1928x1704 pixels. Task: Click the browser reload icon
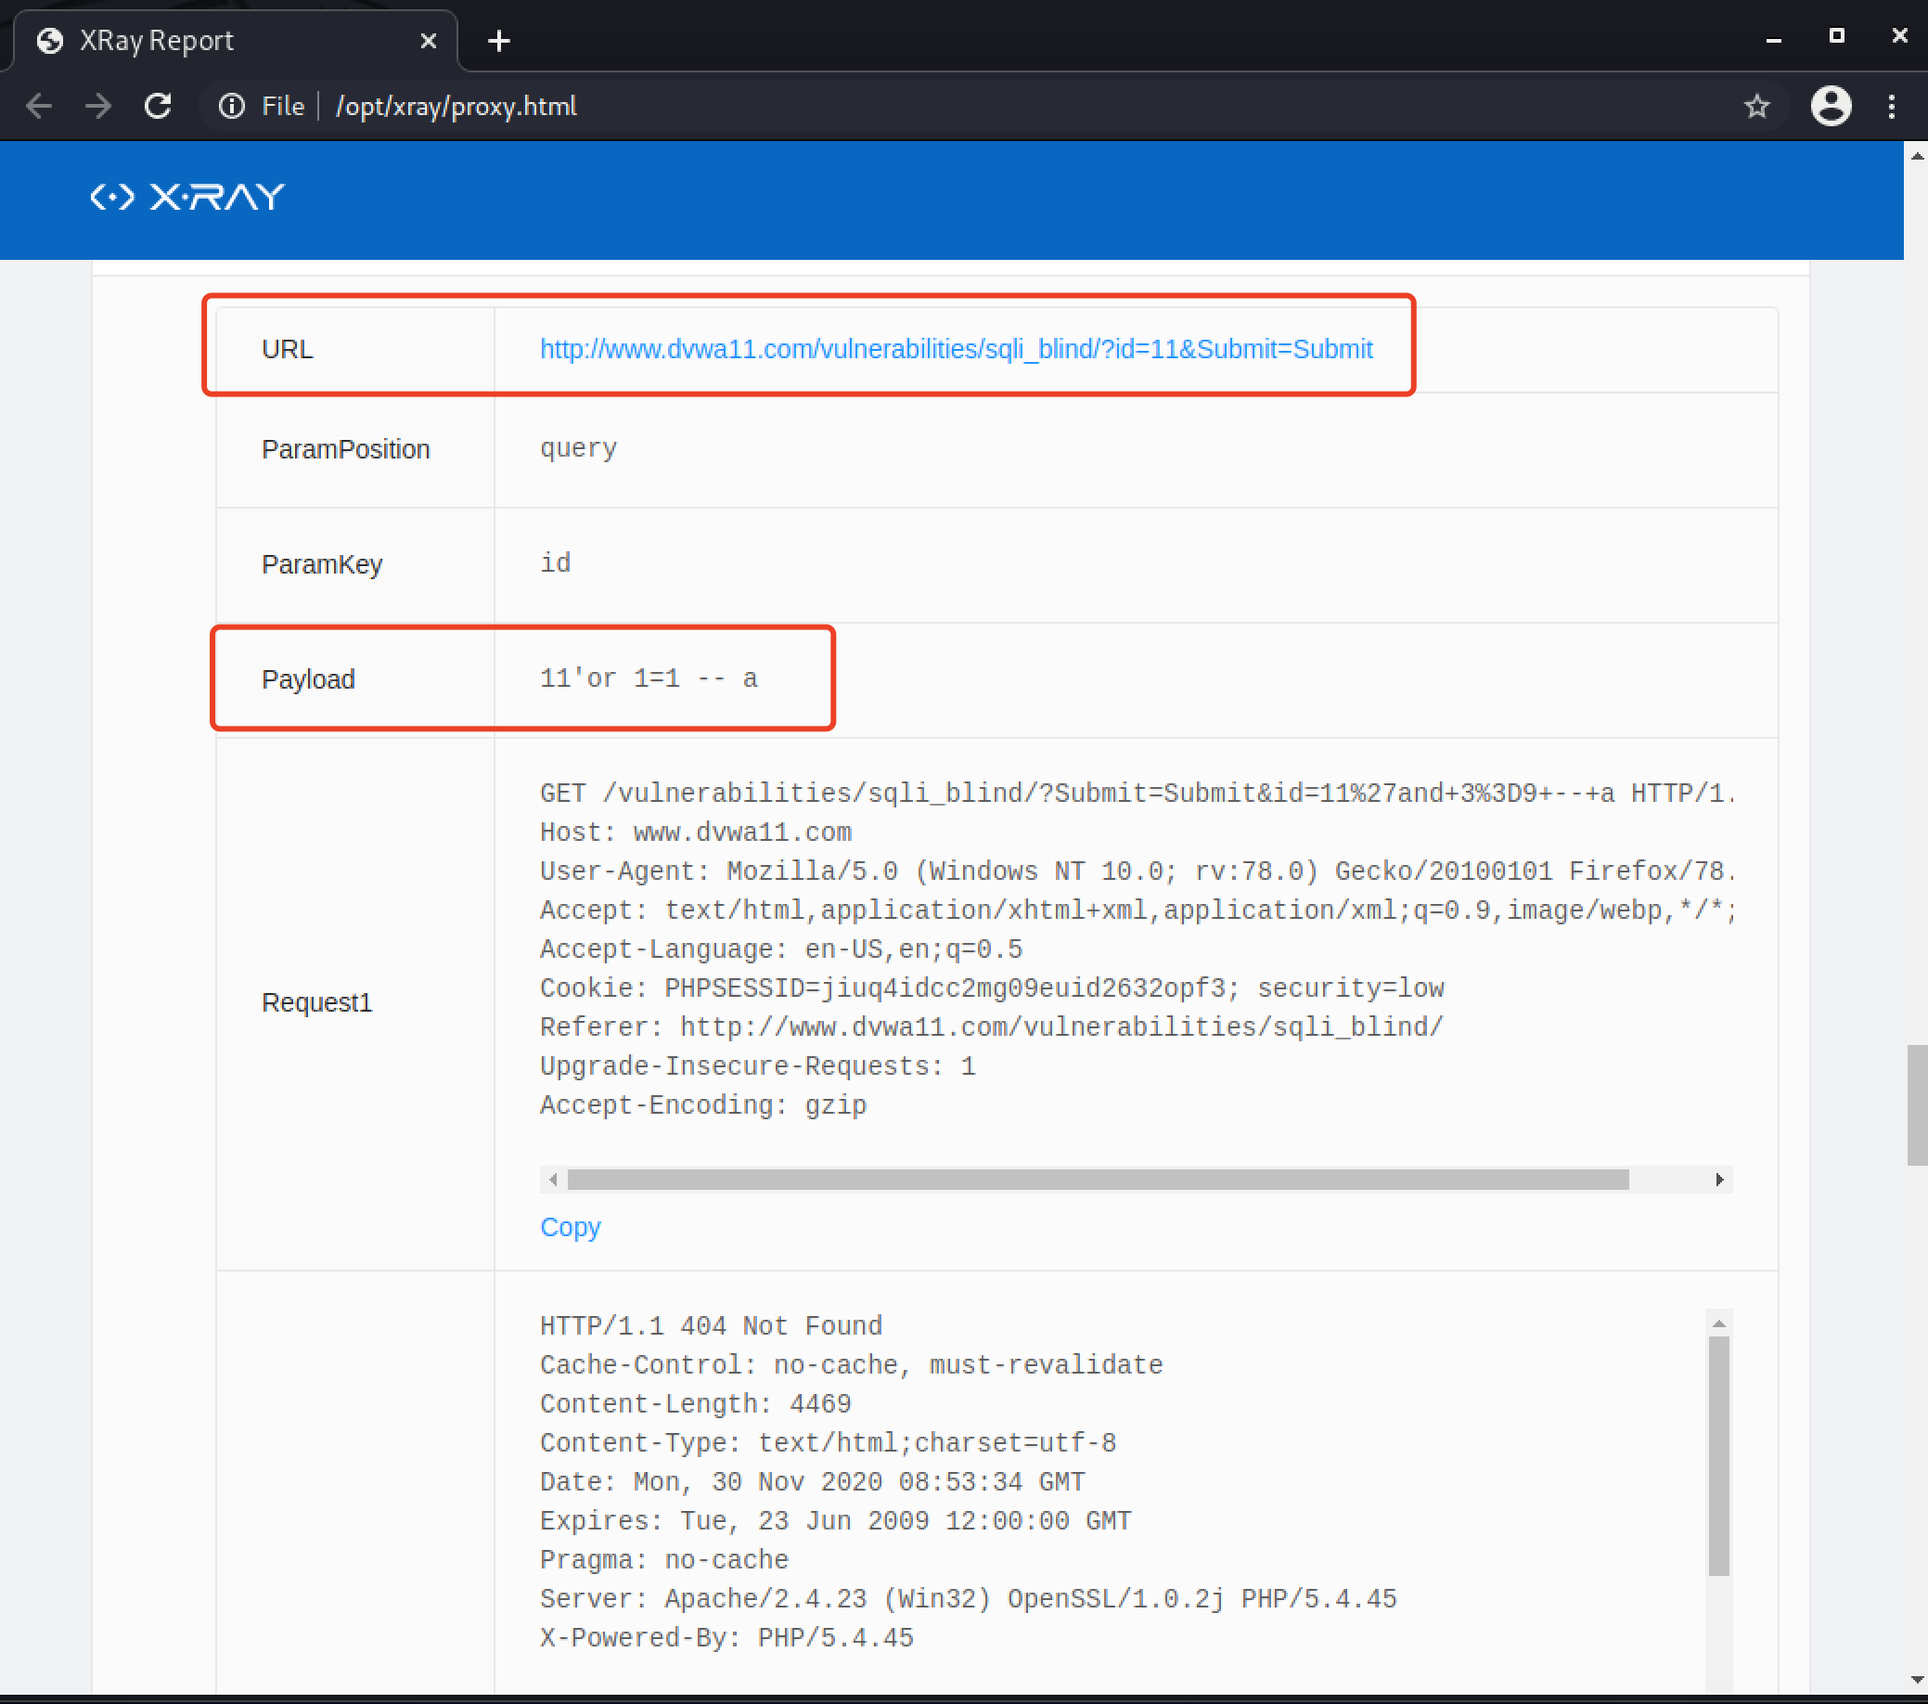point(158,106)
